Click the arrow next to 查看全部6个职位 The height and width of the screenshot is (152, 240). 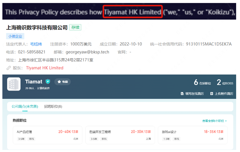[x=226, y=121]
